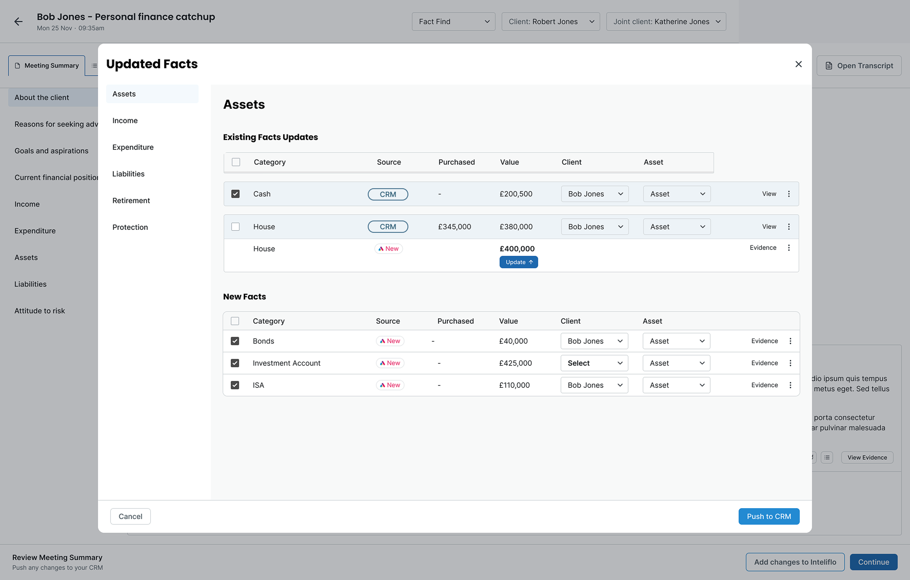Select Attitude to risk in sidebar

point(39,311)
